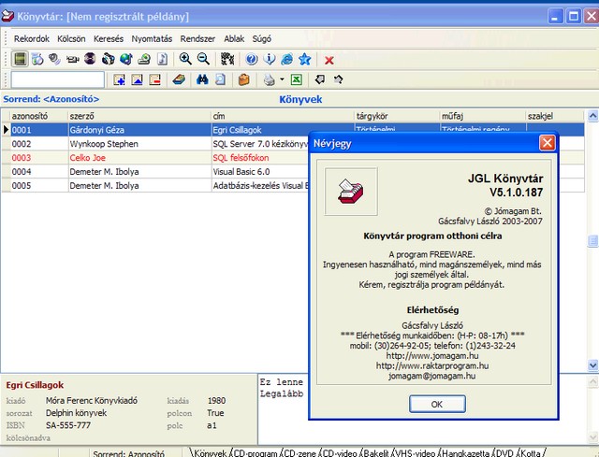
Task: Open the Nyomtatás menu
Action: pyautogui.click(x=152, y=39)
